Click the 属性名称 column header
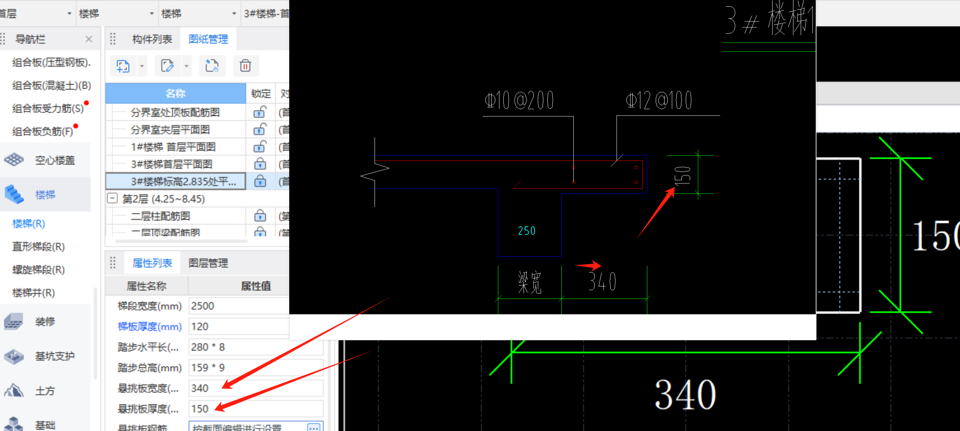This screenshot has height=431, width=960. pos(146,286)
